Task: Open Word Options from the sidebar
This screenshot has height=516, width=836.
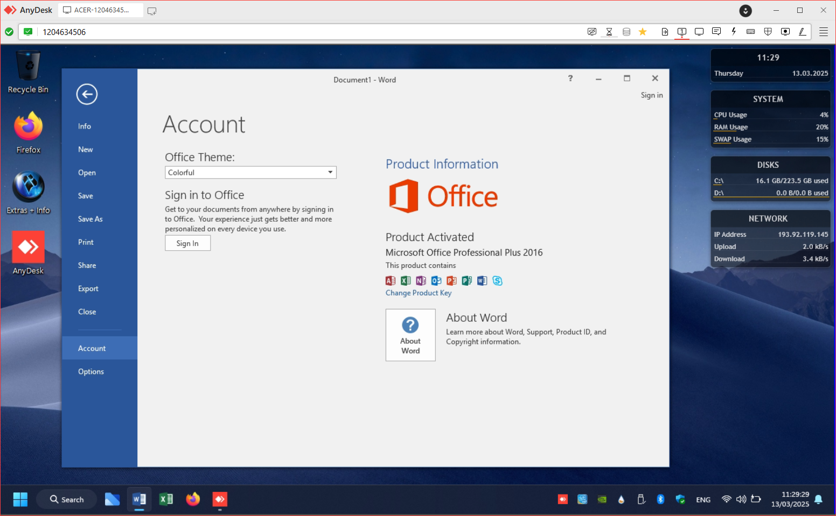Action: [90, 371]
